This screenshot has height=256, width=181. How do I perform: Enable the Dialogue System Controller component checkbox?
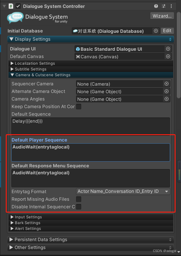click(17, 6)
